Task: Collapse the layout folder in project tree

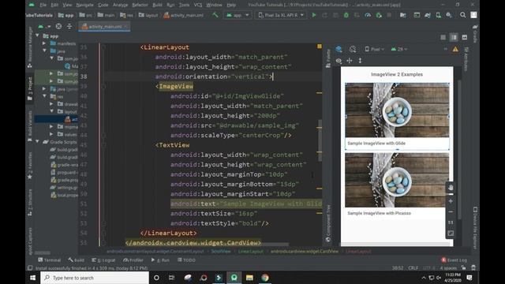Action: (51, 111)
